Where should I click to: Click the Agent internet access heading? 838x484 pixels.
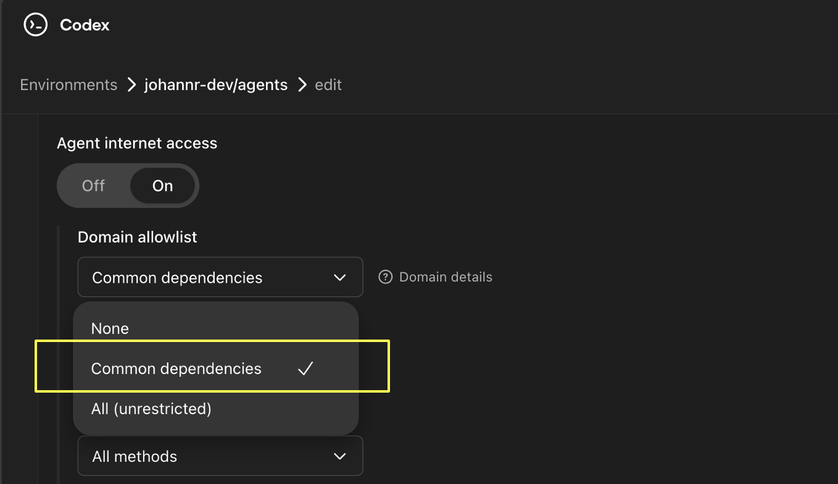tap(137, 143)
